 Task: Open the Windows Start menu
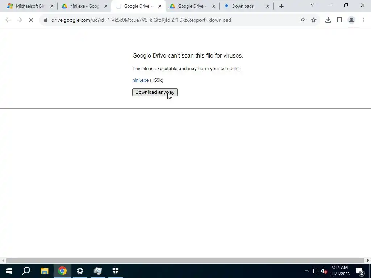point(9,271)
